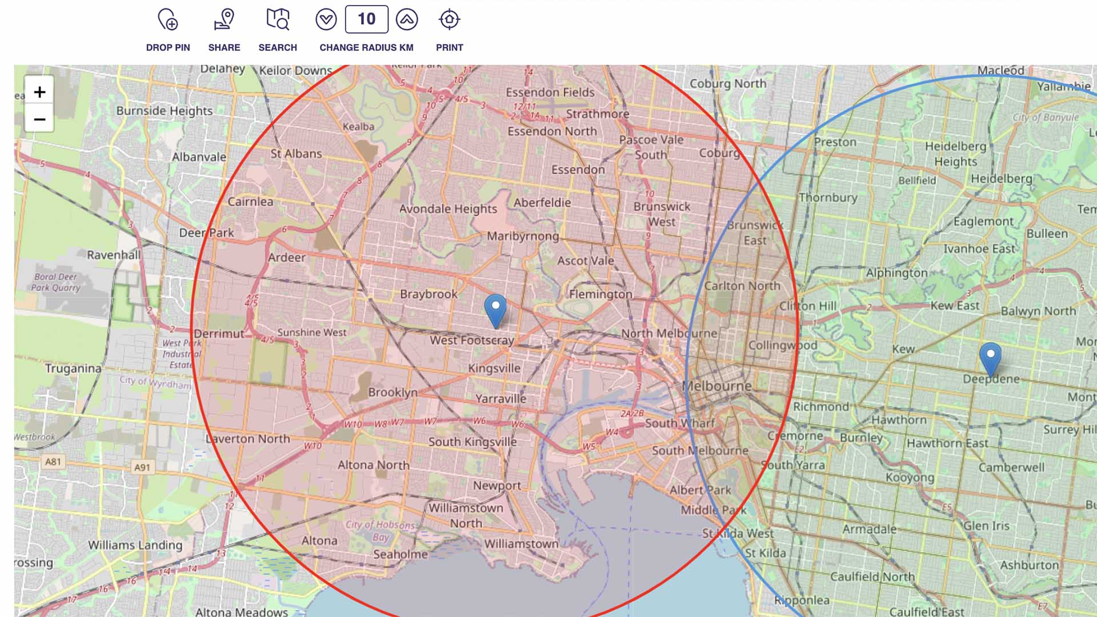The height and width of the screenshot is (617, 1097).
Task: Click the Seaholme label
Action: pos(401,554)
